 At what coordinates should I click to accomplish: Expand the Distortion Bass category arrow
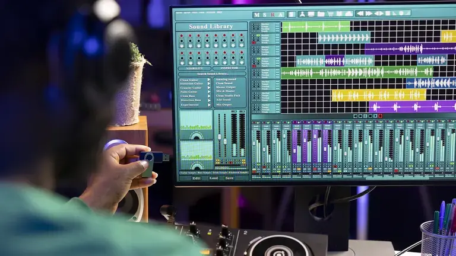coord(209,100)
